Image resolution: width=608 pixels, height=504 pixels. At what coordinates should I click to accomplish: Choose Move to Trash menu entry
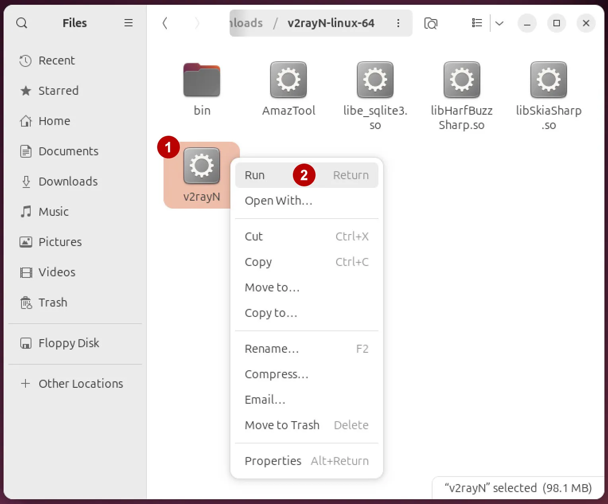point(307,425)
